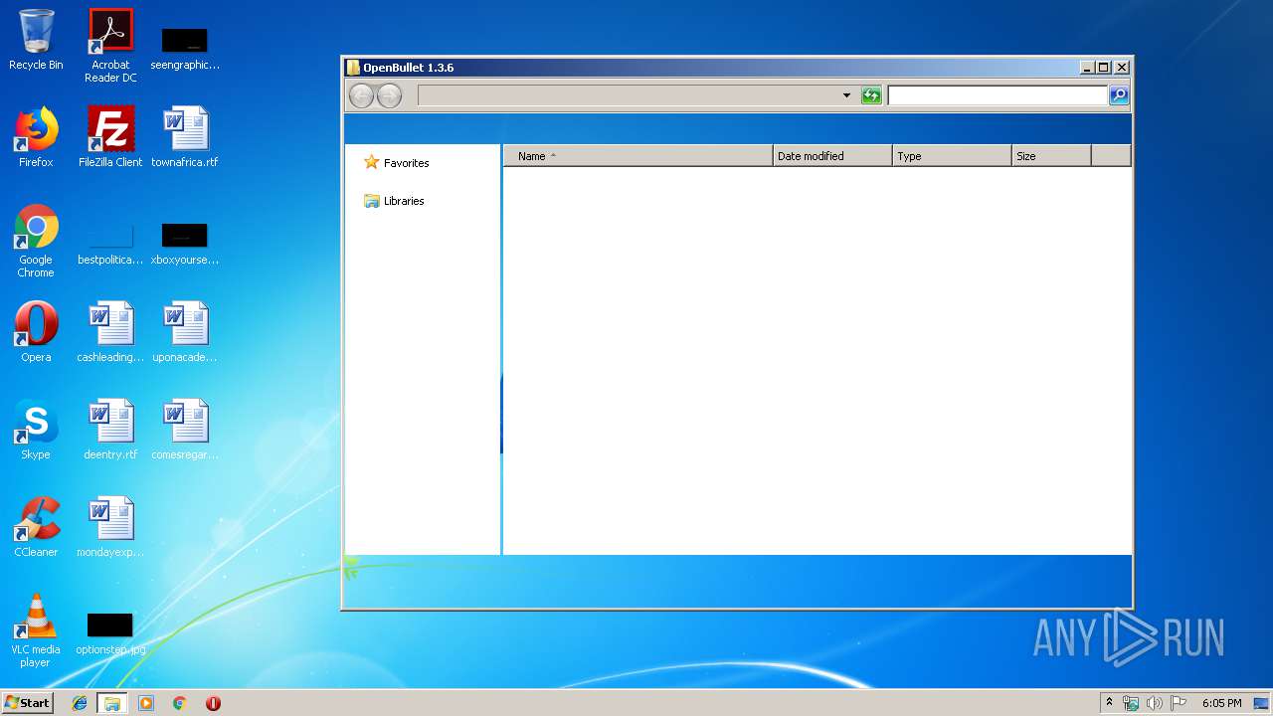Screen dimensions: 1273x716
Task: Launch Windows Media Player from taskbar
Action: pyautogui.click(x=146, y=703)
